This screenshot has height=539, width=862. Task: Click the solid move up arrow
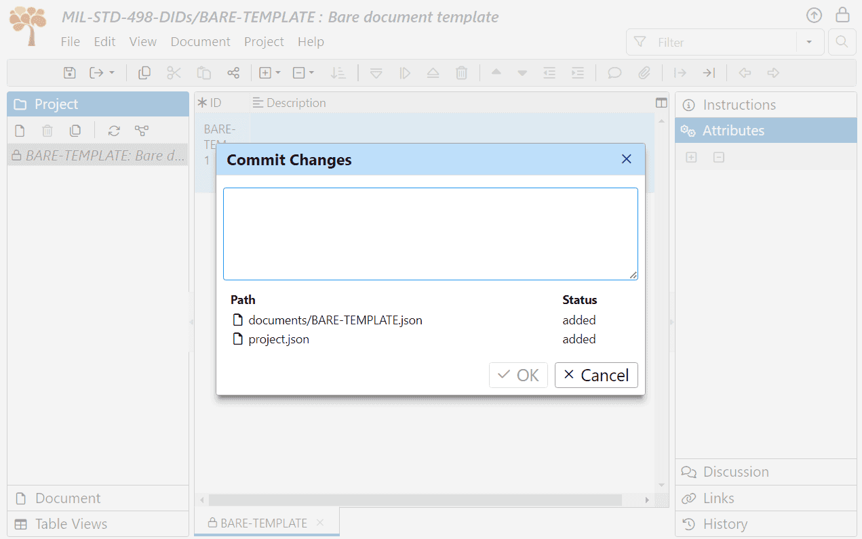(496, 72)
